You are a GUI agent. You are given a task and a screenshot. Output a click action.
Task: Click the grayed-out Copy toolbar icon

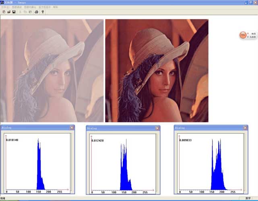pos(25,12)
